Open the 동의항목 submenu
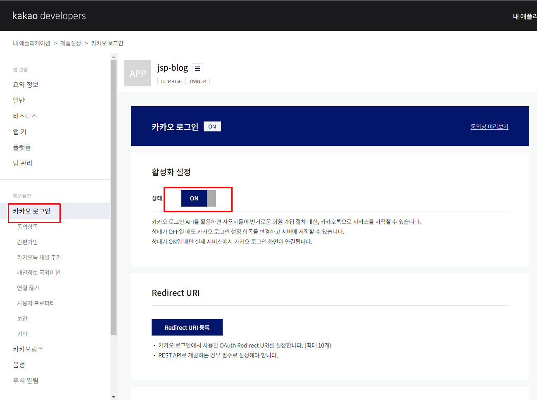The image size is (537, 400). (27, 226)
